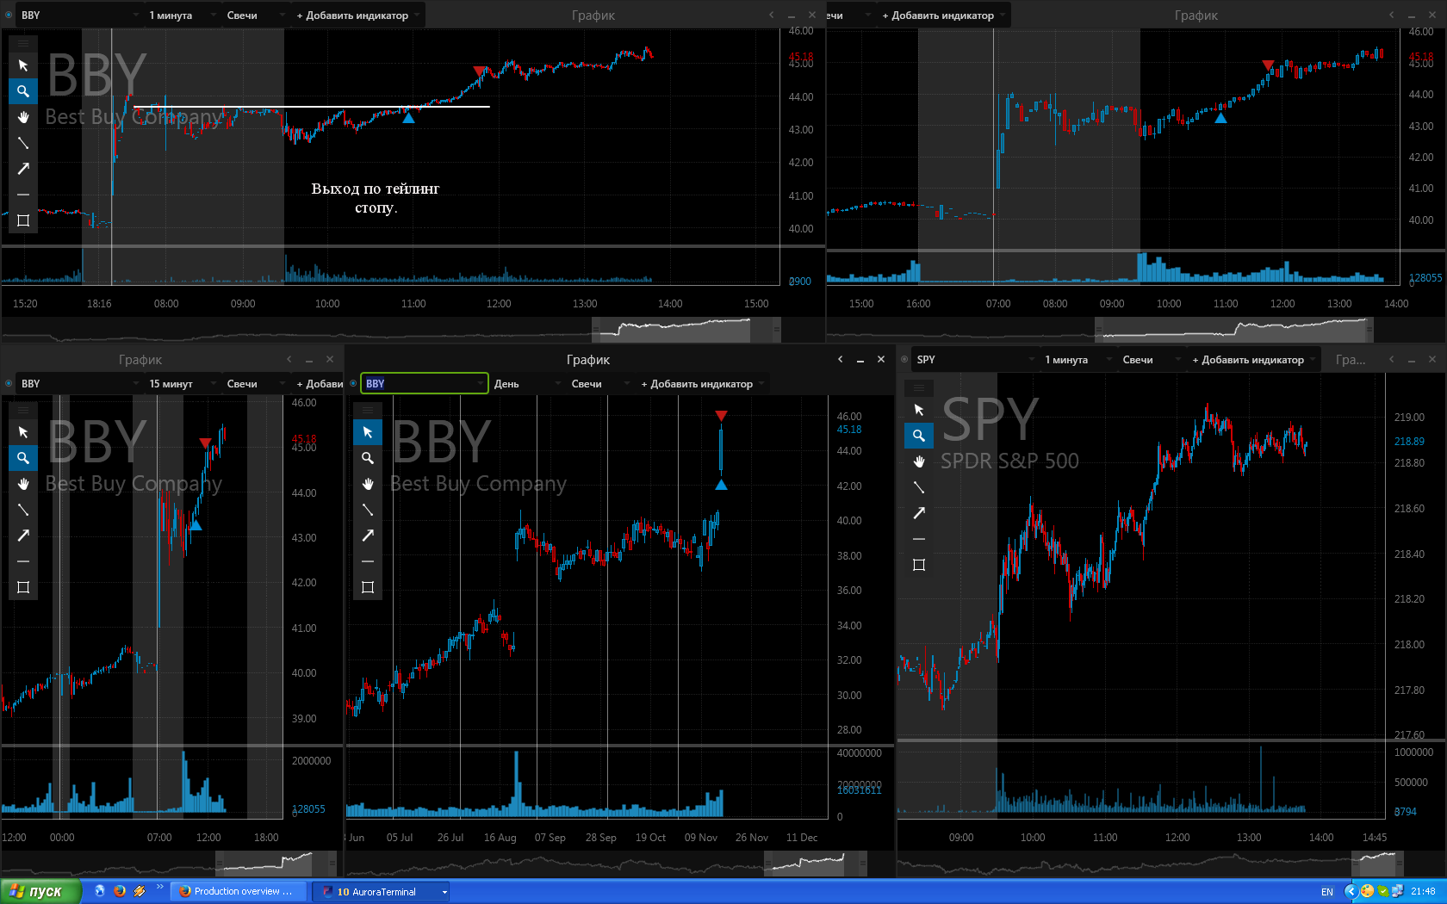Click the '10 AuroraTerminal' taskbar group button
The height and width of the screenshot is (904, 1447).
[x=381, y=891]
